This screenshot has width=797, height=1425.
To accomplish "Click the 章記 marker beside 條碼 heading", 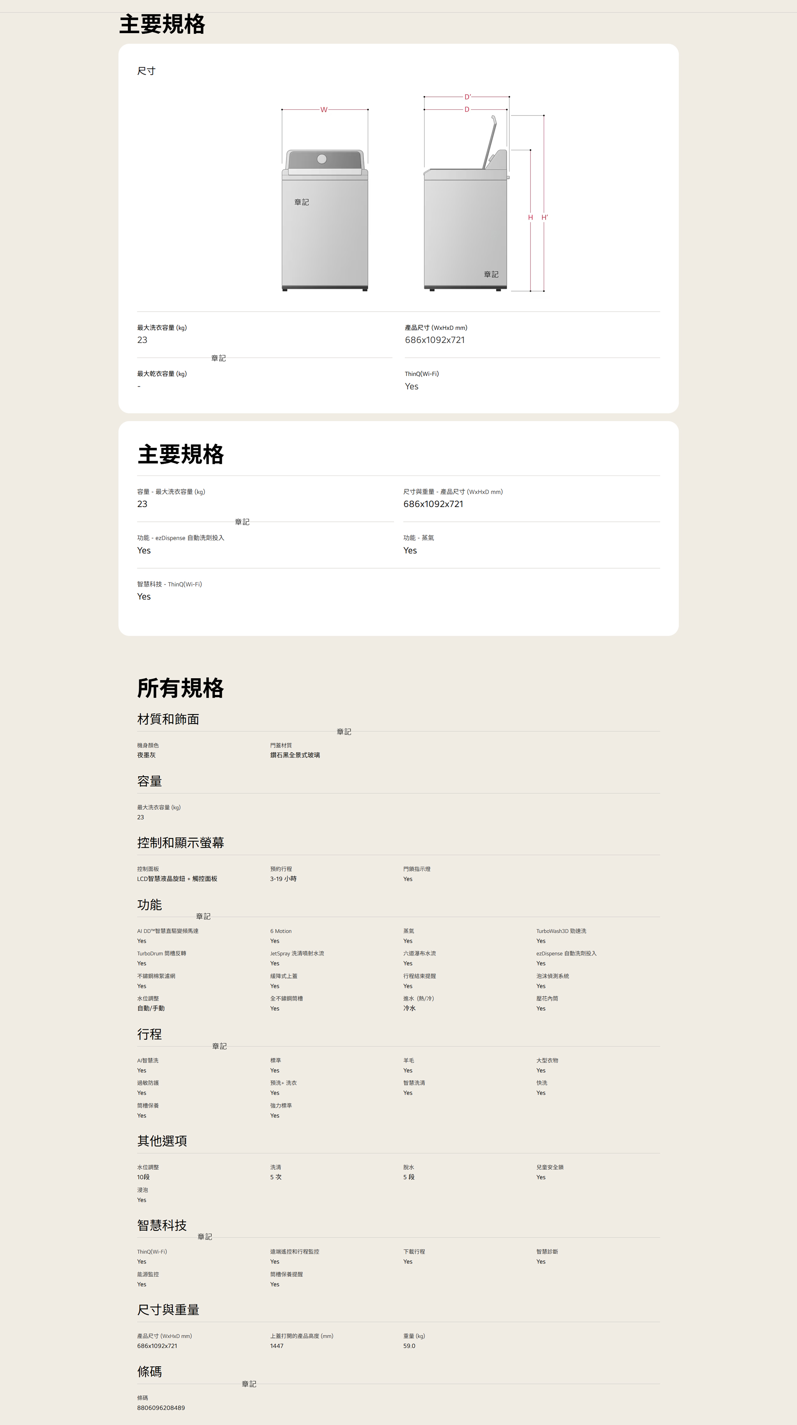I will (248, 1384).
